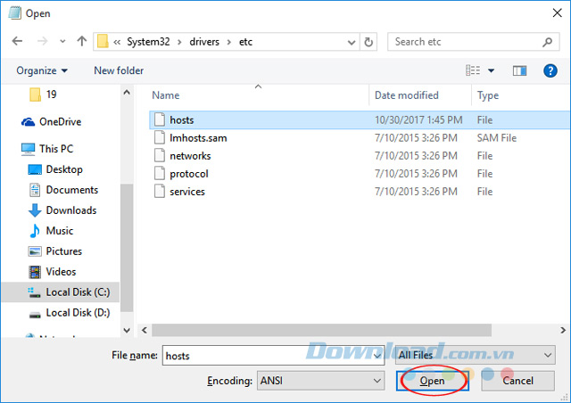Screen dimensions: 571x403
Task: Click the services file icon
Action: click(x=160, y=191)
